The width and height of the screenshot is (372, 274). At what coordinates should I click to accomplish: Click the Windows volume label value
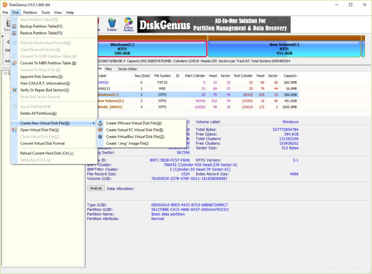pos(290,122)
